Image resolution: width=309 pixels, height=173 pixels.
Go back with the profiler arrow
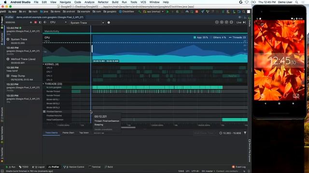click(45, 23)
